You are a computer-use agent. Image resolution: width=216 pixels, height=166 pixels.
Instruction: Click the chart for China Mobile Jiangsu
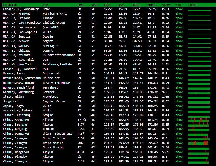(199, 143)
